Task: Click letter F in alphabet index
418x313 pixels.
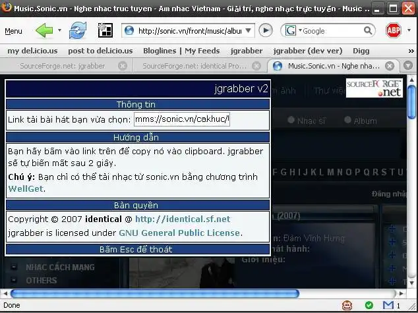Action: click(275, 172)
